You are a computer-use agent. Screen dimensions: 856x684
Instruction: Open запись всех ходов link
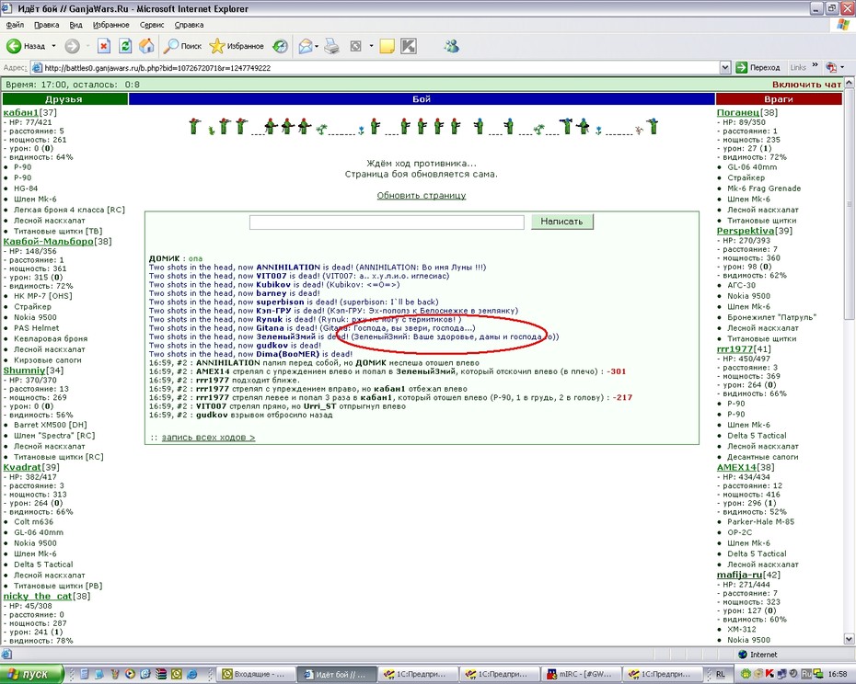point(209,438)
